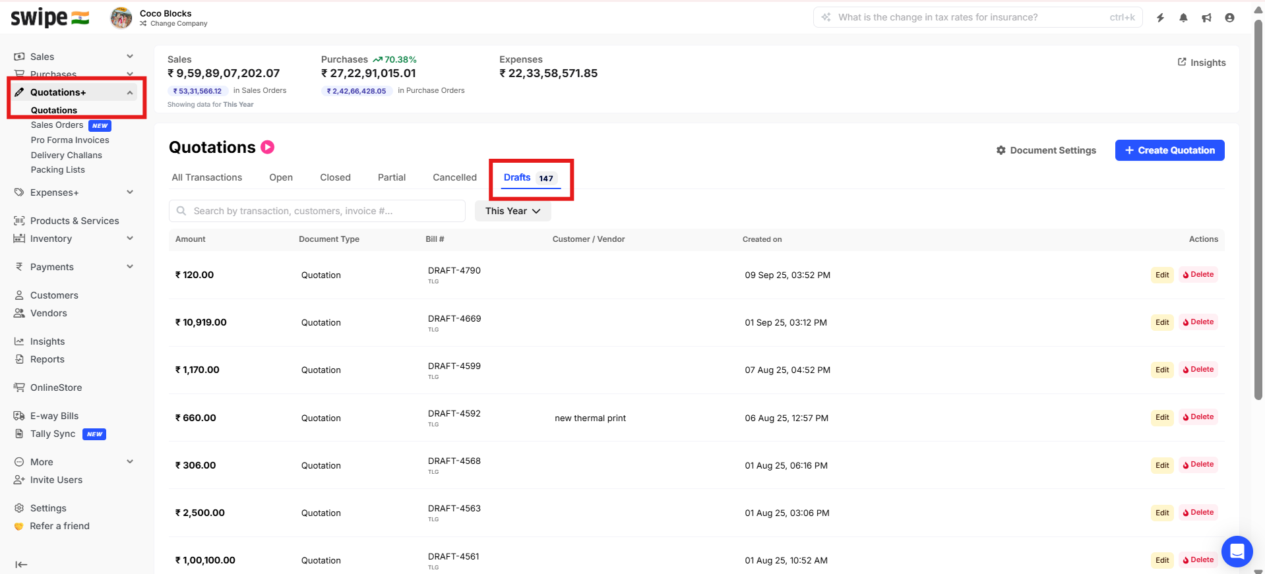Open the This Year date filter dropdown
Viewport: 1265px width, 574px height.
point(512,211)
